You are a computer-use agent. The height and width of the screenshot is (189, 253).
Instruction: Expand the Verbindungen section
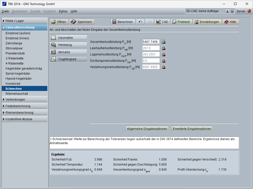(25, 100)
